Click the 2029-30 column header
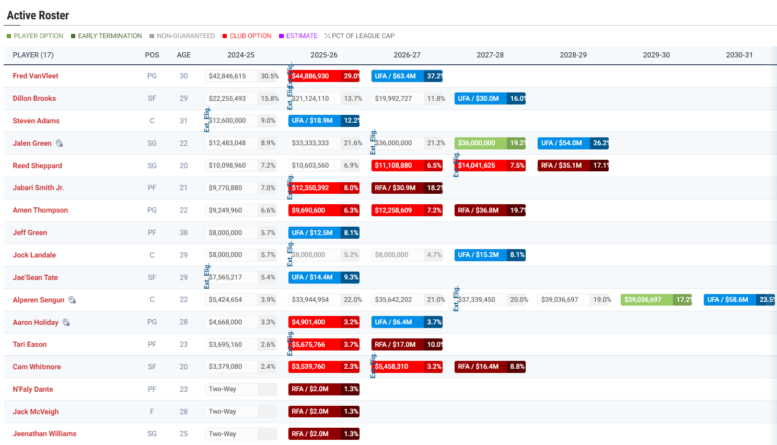 (x=656, y=55)
